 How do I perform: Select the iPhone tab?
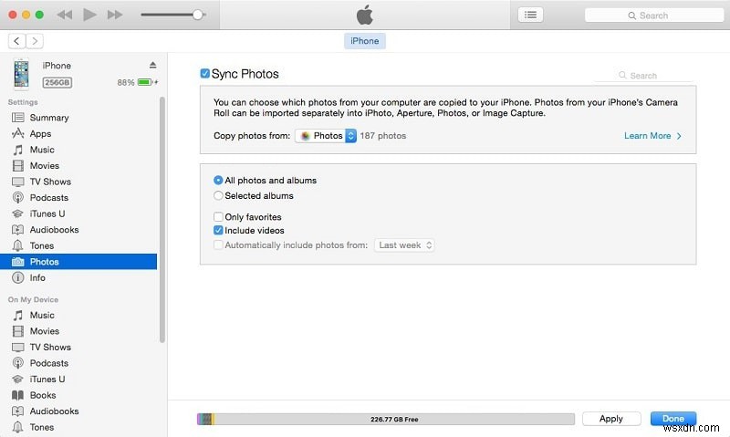364,41
